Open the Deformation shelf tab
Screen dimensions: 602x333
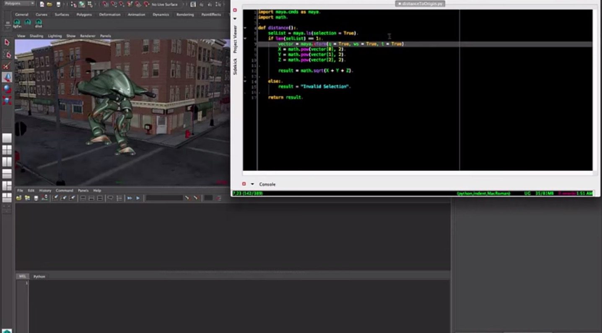(x=109, y=14)
